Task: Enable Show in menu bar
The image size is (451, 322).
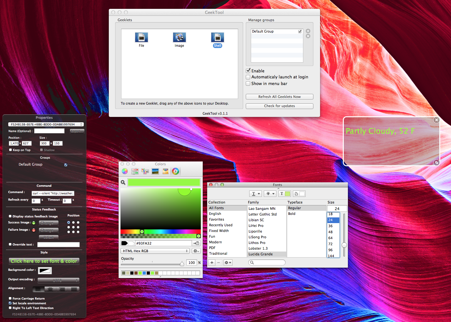Action: click(248, 83)
